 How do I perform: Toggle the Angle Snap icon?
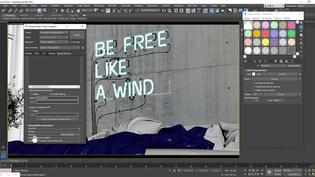pos(120,10)
